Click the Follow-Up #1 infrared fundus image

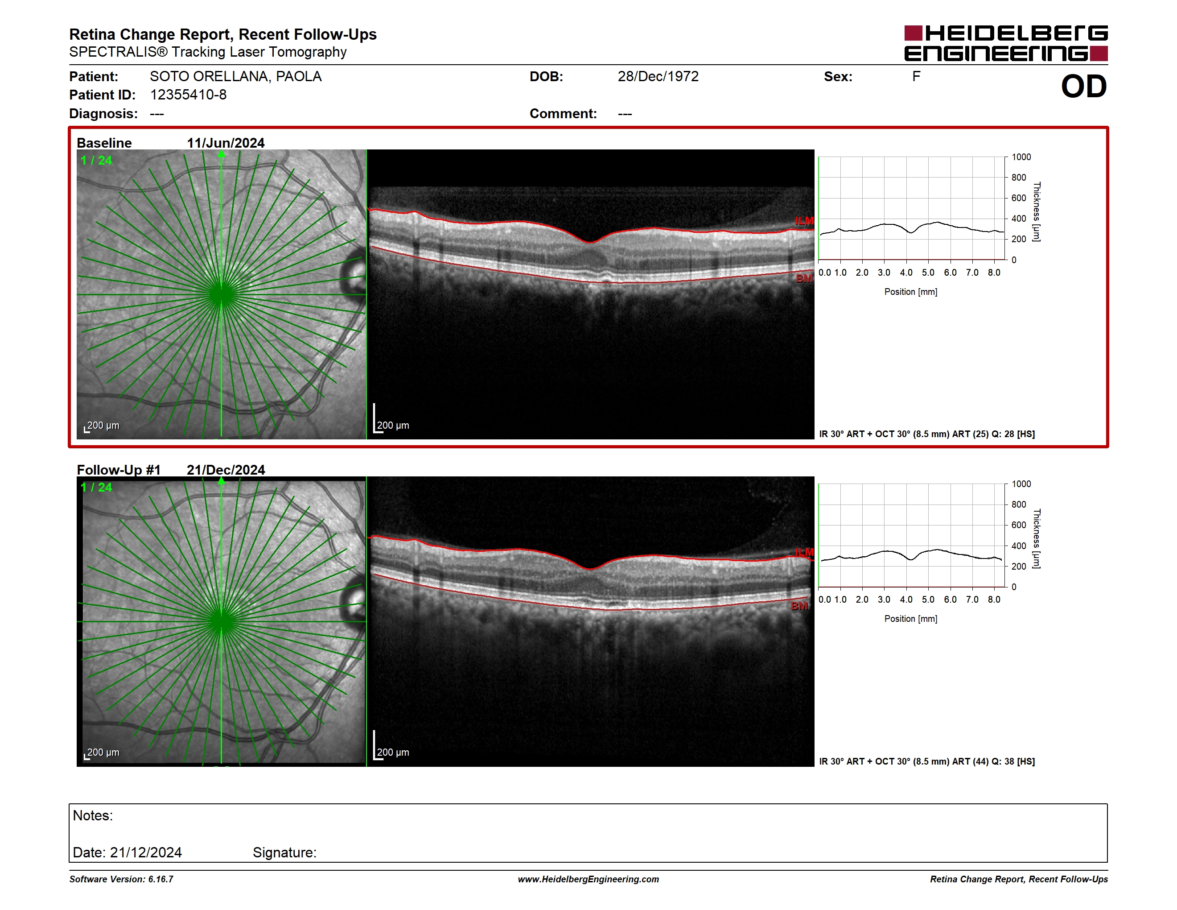(x=221, y=621)
